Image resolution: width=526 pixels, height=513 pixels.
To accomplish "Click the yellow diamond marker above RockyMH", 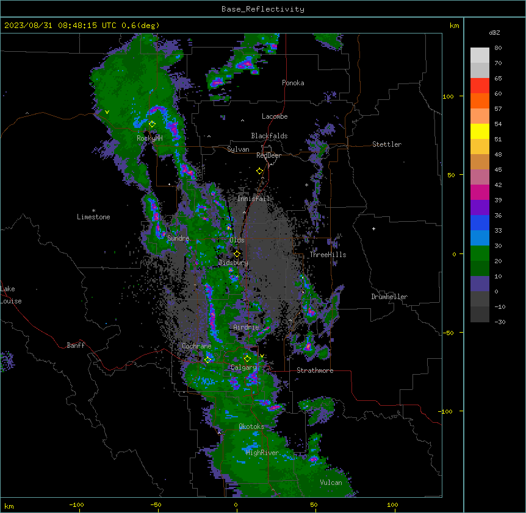I will pos(152,124).
